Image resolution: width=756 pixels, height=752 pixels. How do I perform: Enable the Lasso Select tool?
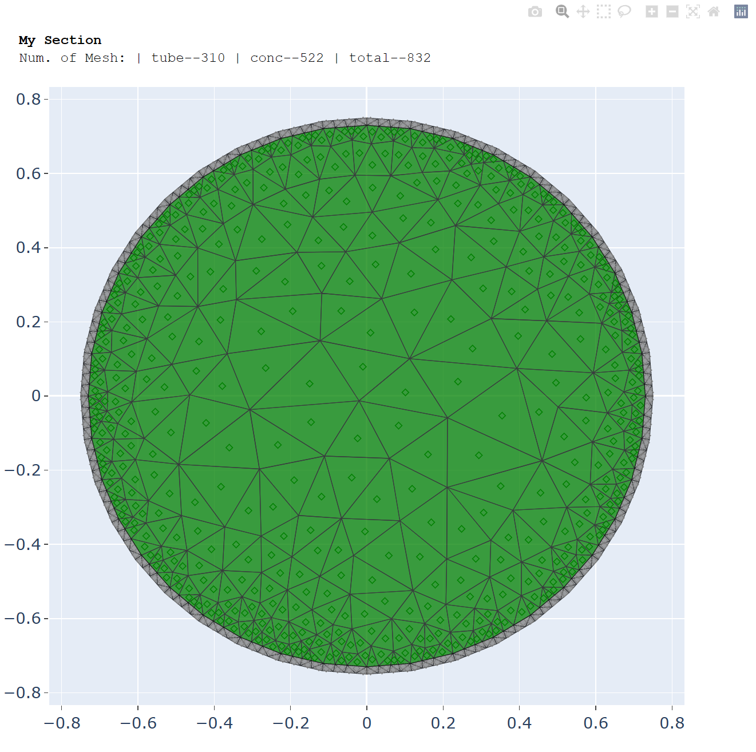tap(624, 12)
